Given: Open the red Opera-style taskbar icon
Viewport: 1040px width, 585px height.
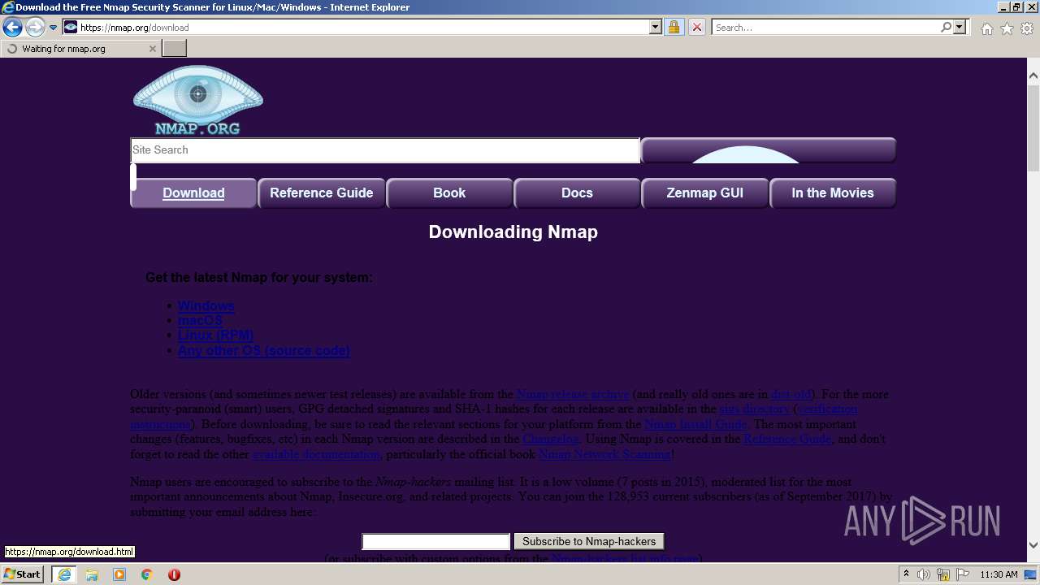Looking at the screenshot, I should click(x=174, y=574).
